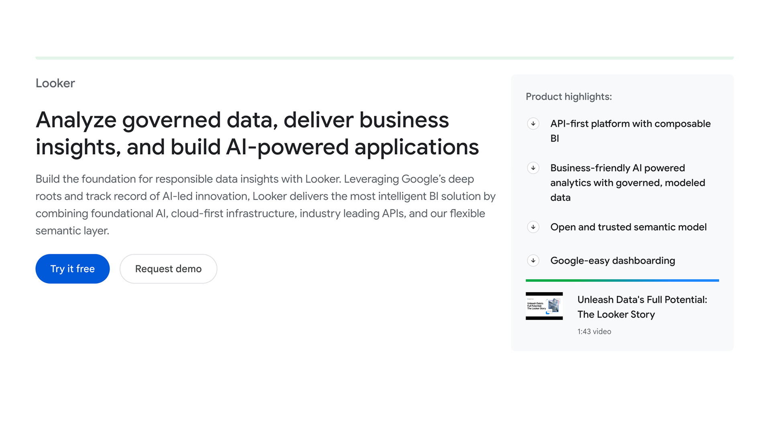Click the 1:43 video duration label
The image size is (771, 433).
[594, 332]
